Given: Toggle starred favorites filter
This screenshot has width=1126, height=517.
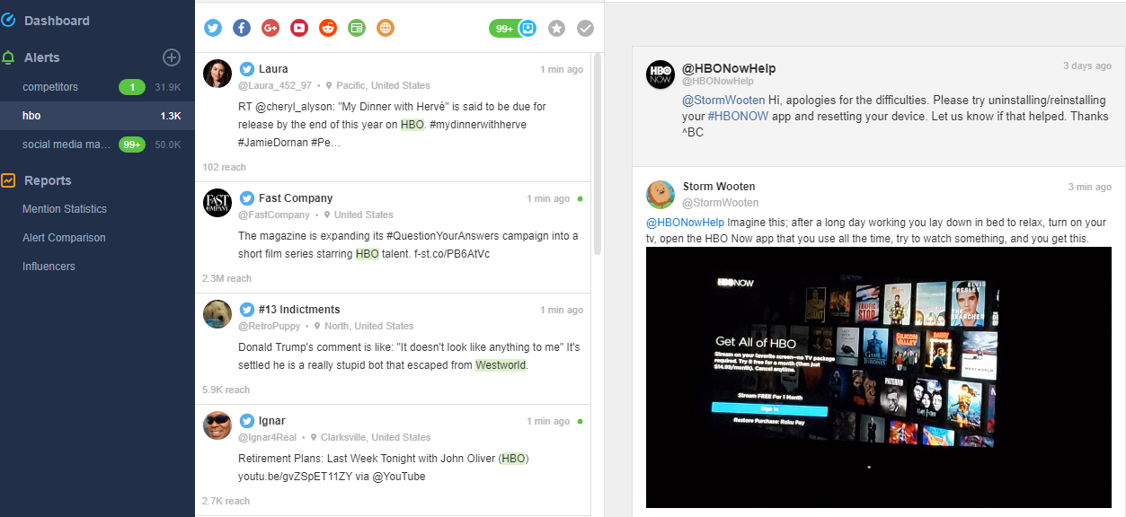Looking at the screenshot, I should (557, 29).
